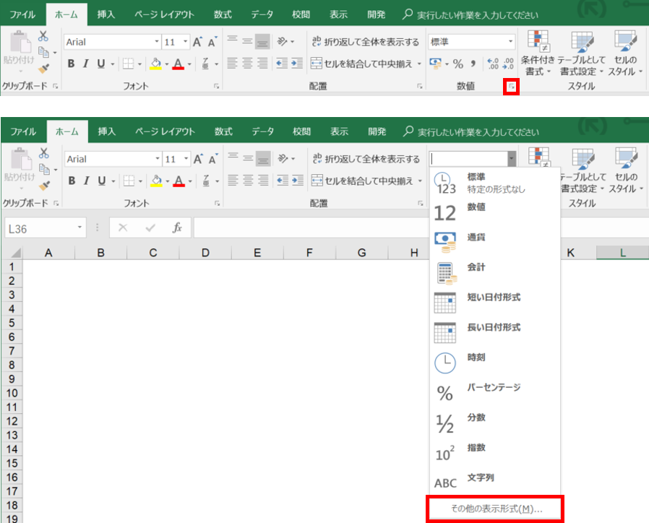This screenshot has width=649, height=523.
Task: Click the scissors cut icon in upper ribbon
Action: 43,35
